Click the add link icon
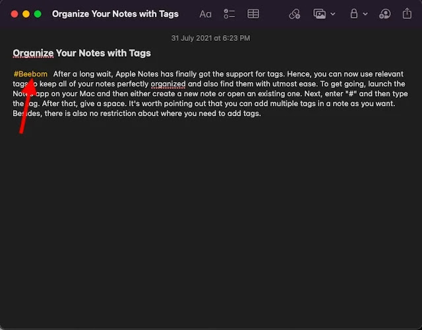422x330 pixels. click(x=295, y=14)
